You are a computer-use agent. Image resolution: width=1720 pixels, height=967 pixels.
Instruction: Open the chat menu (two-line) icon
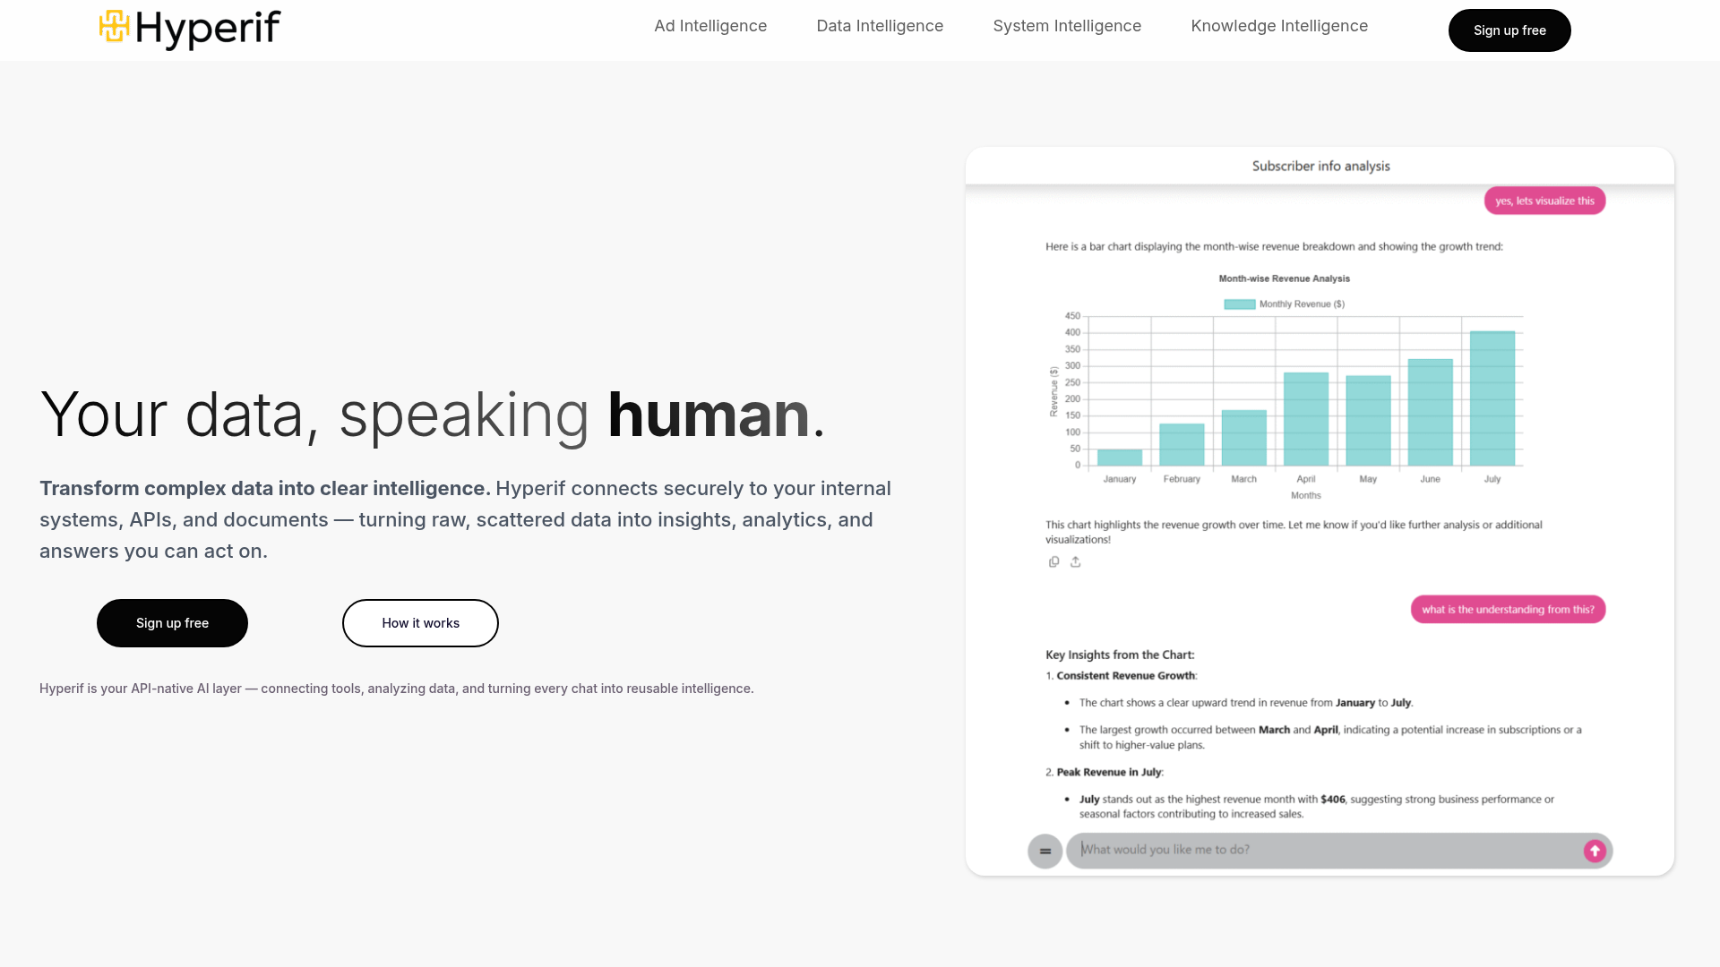point(1045,851)
